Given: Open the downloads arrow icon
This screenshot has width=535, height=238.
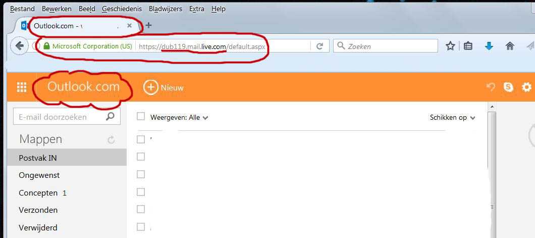Looking at the screenshot, I should pos(489,46).
